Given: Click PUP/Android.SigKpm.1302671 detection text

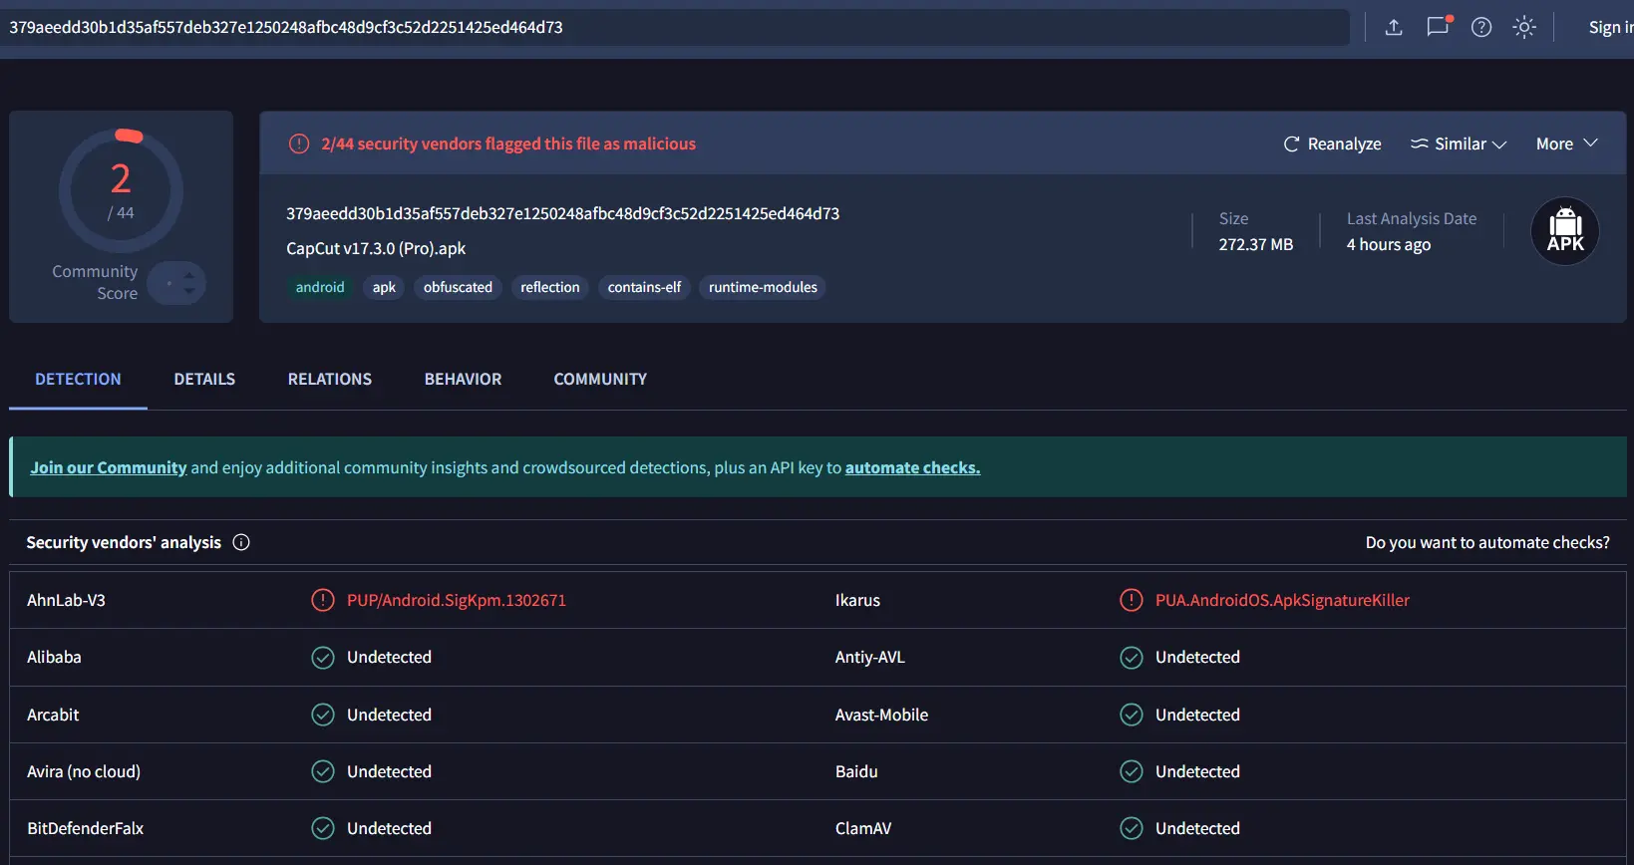Looking at the screenshot, I should [x=457, y=600].
